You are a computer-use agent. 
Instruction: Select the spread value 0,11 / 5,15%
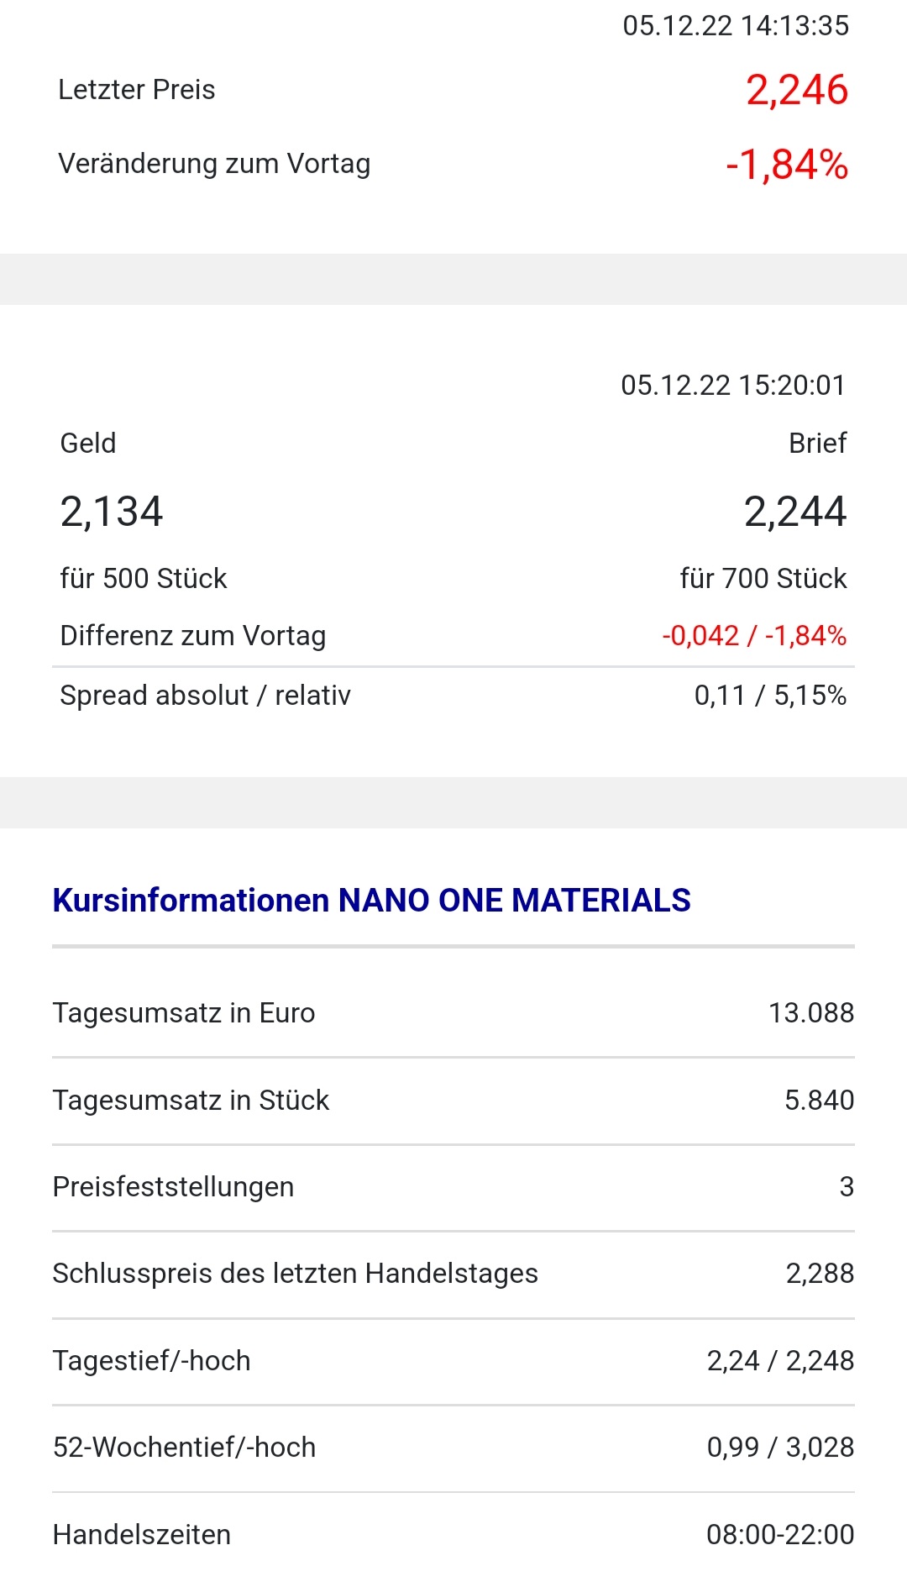pos(769,696)
